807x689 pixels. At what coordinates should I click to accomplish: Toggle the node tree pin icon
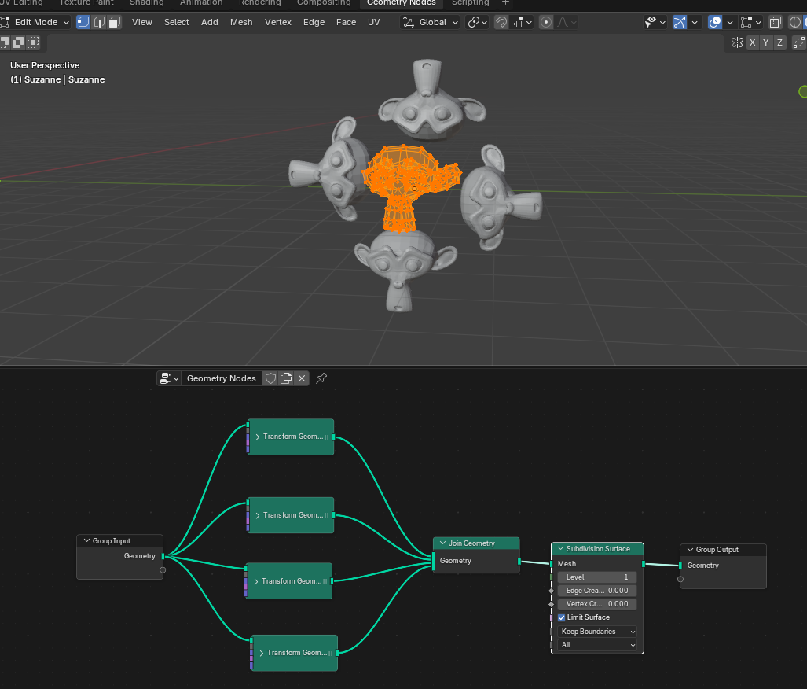(321, 379)
